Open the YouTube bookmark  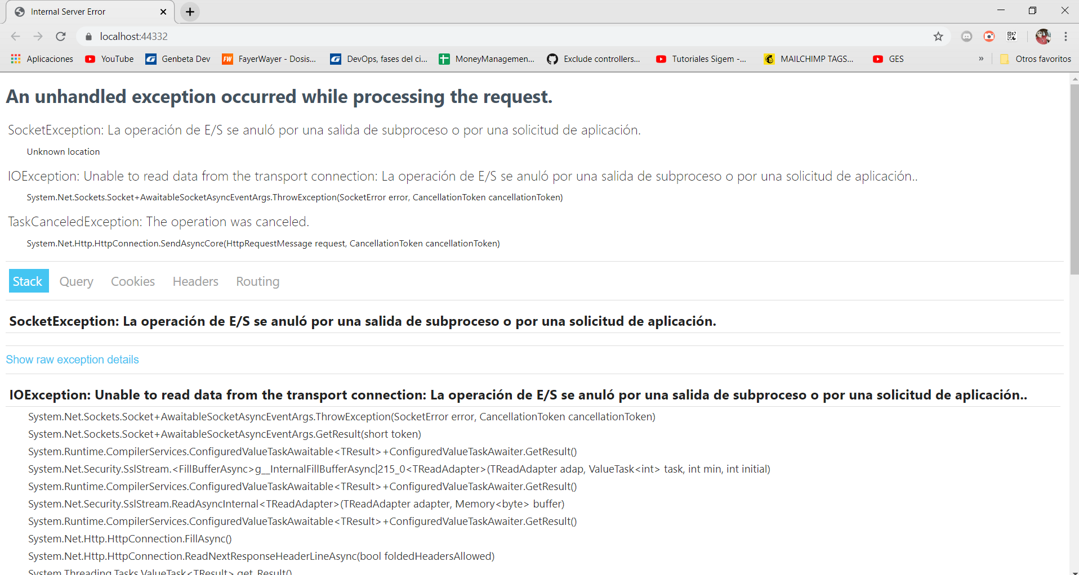[109, 59]
